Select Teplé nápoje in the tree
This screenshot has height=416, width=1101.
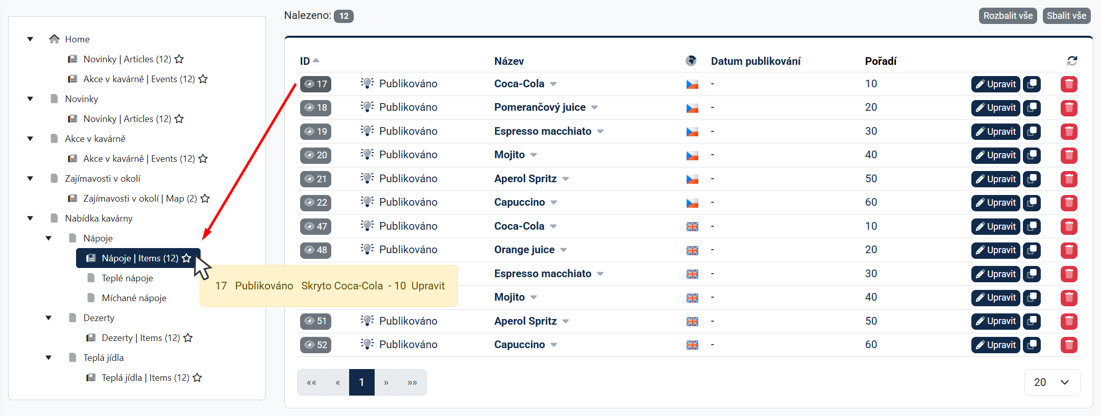tap(127, 278)
